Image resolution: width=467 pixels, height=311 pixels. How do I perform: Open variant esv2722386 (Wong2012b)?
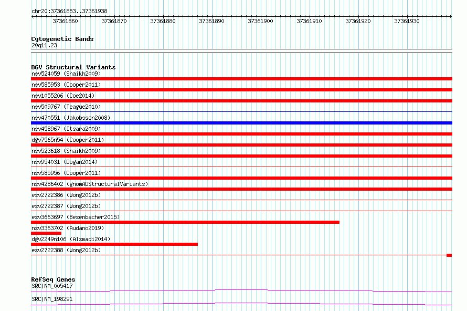click(66, 195)
